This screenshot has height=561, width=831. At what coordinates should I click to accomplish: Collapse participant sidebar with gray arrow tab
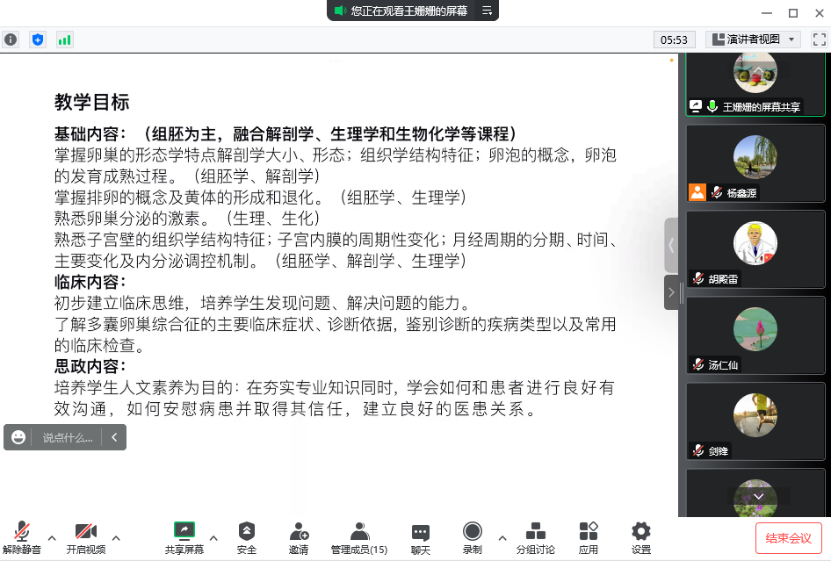point(671,291)
